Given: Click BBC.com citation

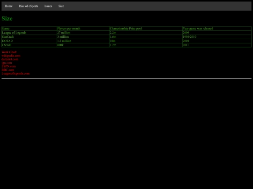Looking at the screenshot, I should pos(8,70).
